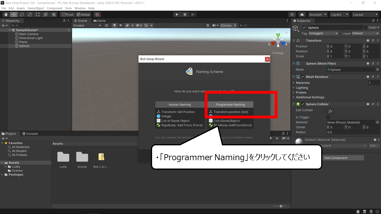Image resolution: width=381 pixels, height=214 pixels.
Task: Select the Move tool
Action: click(x=14, y=14)
